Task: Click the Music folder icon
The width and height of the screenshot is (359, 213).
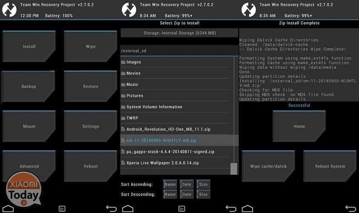Action: click(x=123, y=85)
